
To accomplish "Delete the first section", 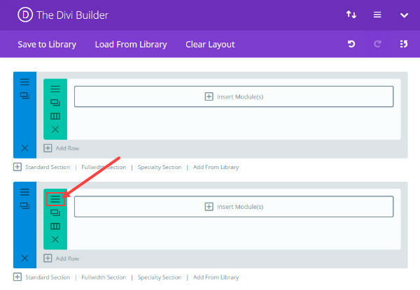I will pos(24,148).
